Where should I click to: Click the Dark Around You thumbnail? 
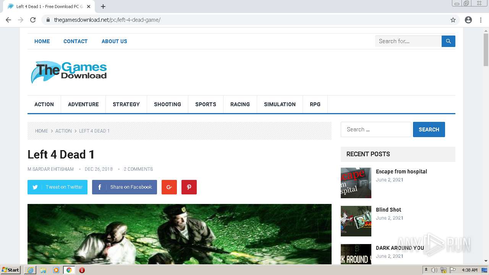(x=356, y=254)
